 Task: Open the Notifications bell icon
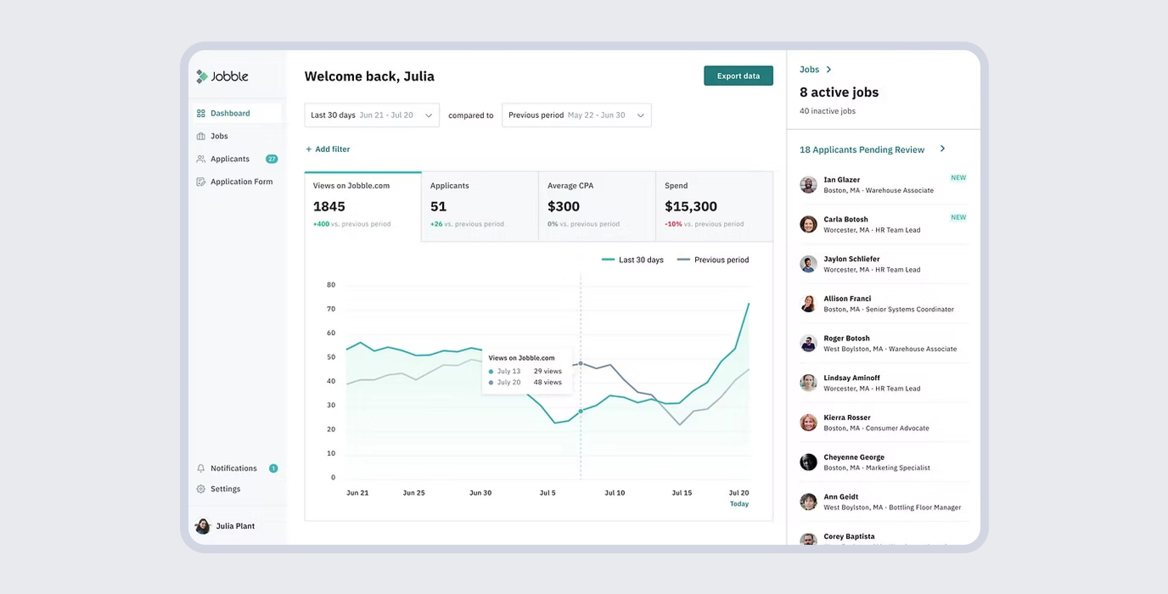[x=201, y=468]
